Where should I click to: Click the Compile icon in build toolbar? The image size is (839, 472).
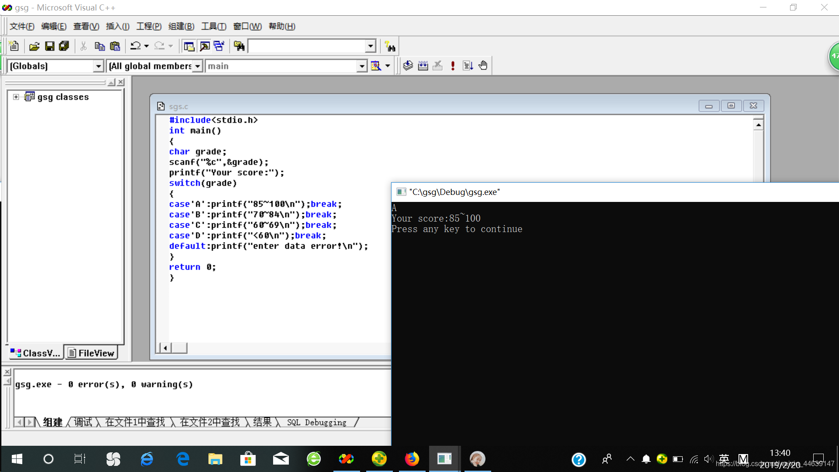pos(408,66)
